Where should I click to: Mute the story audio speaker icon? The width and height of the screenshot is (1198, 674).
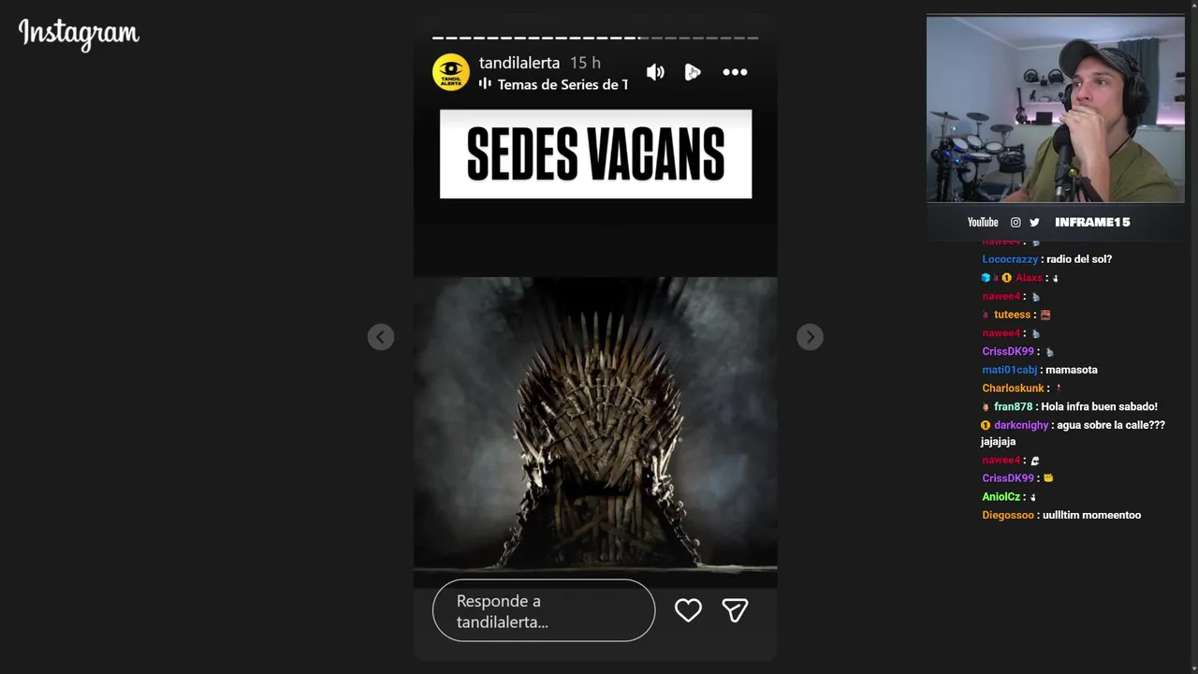[x=655, y=72]
